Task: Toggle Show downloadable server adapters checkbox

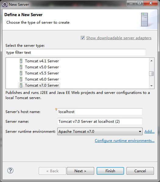Action: click(83, 38)
